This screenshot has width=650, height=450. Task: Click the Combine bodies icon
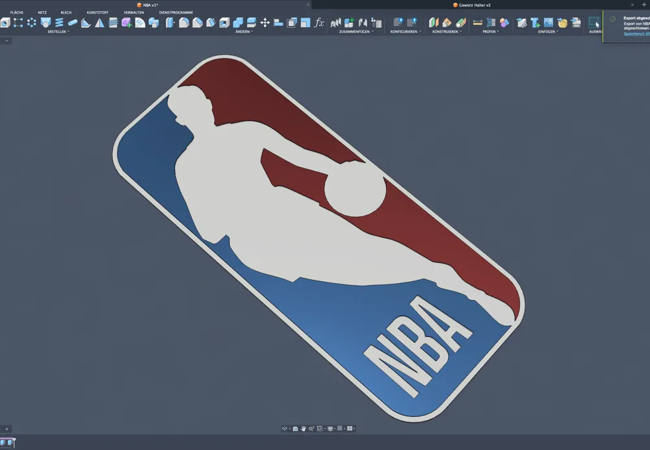238,22
